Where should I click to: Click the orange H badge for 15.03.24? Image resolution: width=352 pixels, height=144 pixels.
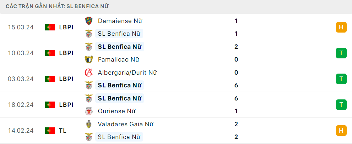(341, 27)
